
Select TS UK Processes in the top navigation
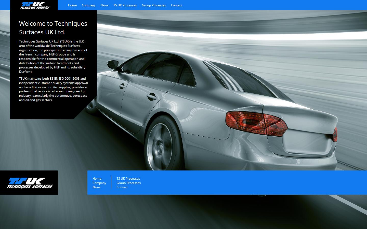(x=125, y=5)
